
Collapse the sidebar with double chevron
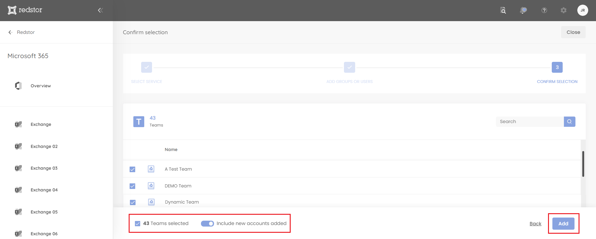tap(100, 10)
